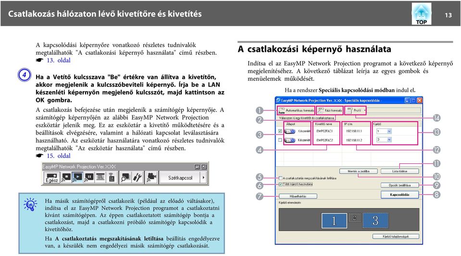461x256 pixels.
Task: Click the TOP icon in the page header
Action: pyautogui.click(x=421, y=13)
